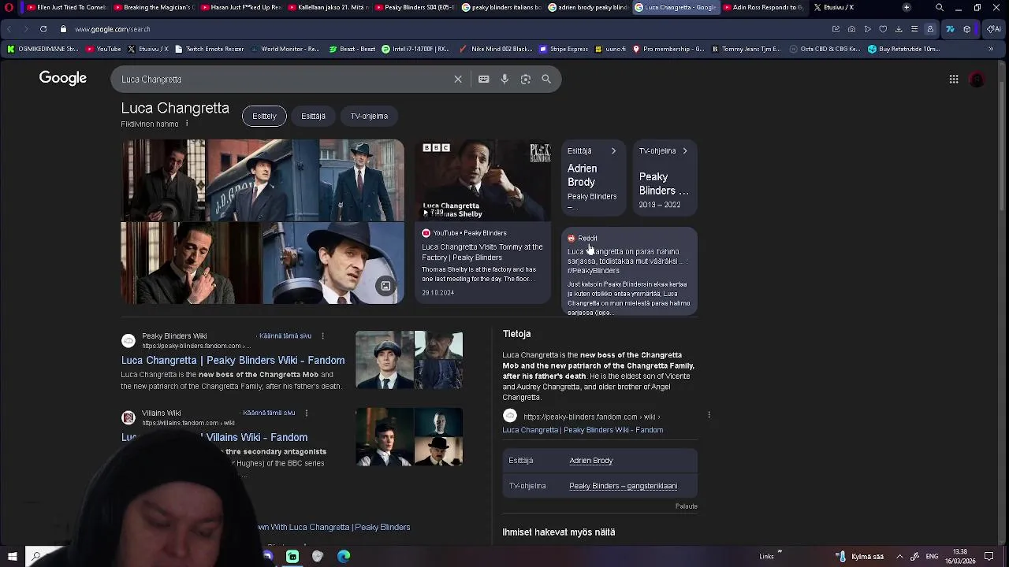Launch Microsoft Edge from the taskbar
The image size is (1009, 567).
pos(344,556)
